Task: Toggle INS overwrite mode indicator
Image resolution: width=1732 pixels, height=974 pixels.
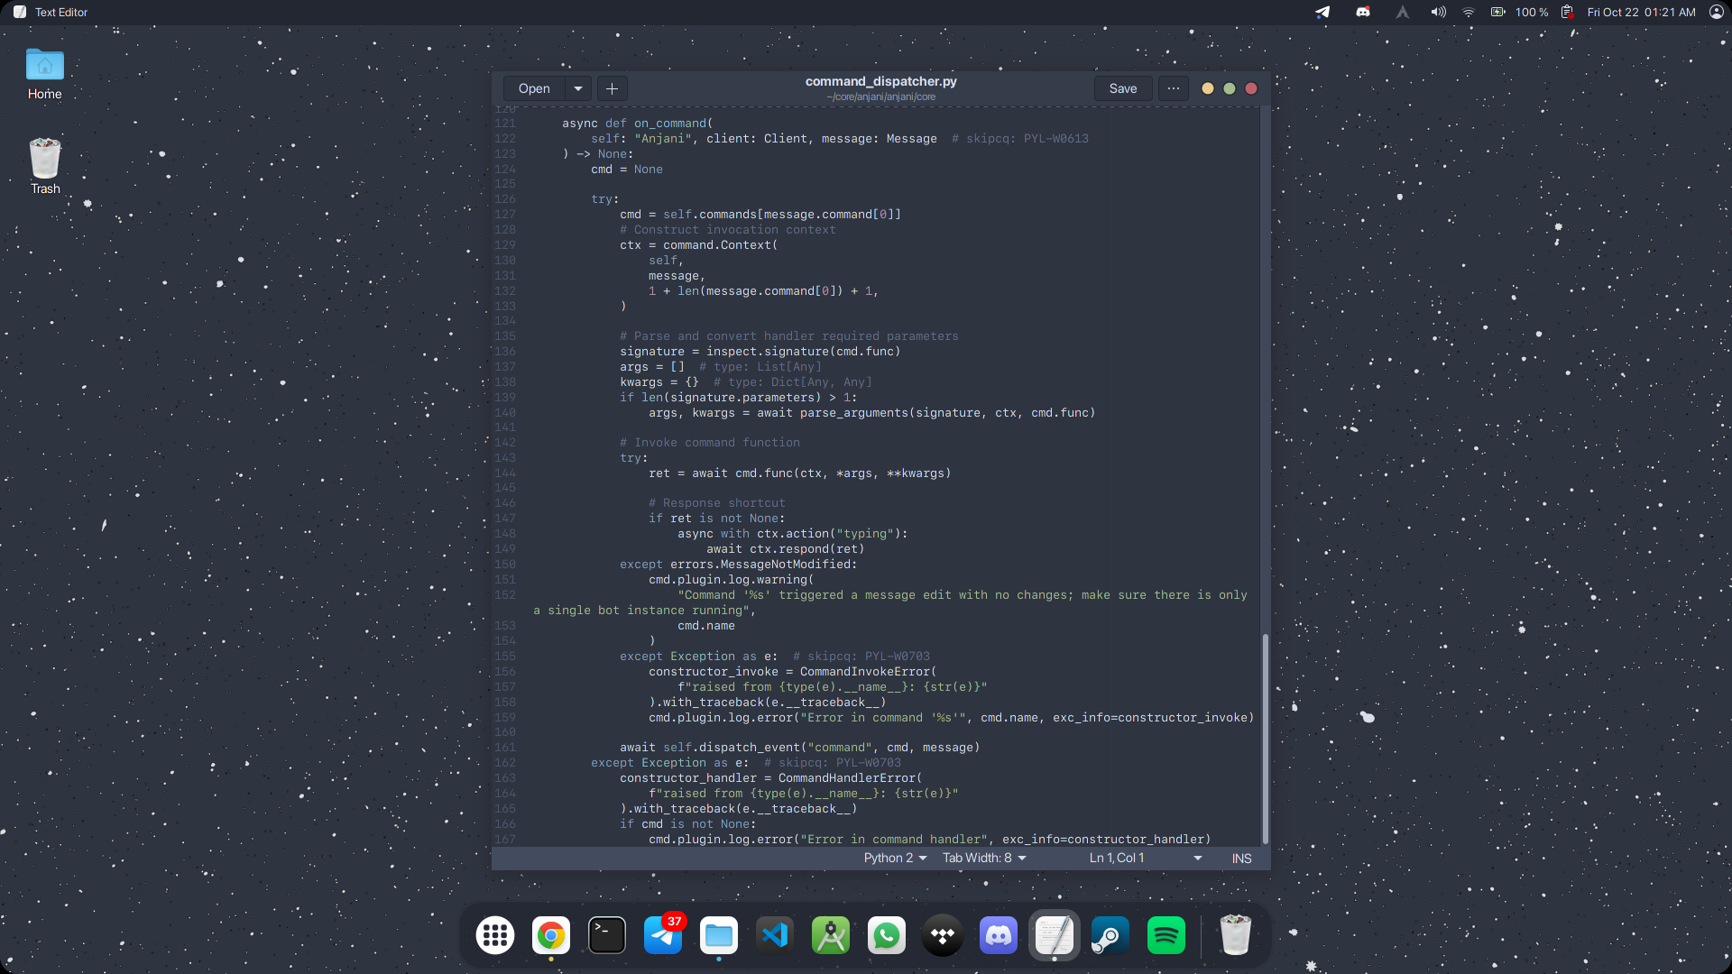Action: coord(1241,859)
